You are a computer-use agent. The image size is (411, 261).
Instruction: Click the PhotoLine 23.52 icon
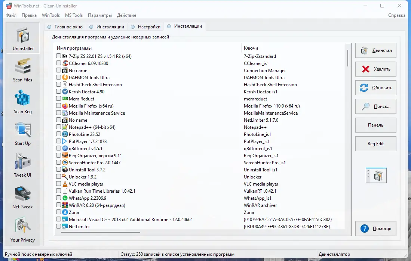[x=65, y=134]
